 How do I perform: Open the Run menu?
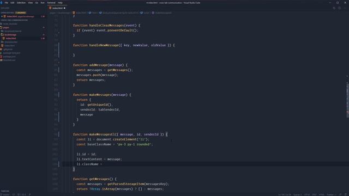click(43, 3)
